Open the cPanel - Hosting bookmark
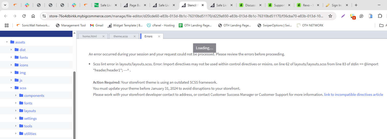The width and height of the screenshot is (387, 139). (x=161, y=25)
